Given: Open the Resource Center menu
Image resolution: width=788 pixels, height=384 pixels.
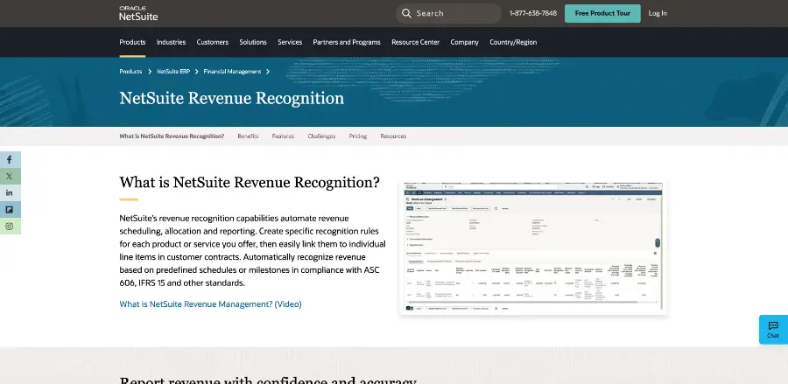Looking at the screenshot, I should [x=416, y=42].
